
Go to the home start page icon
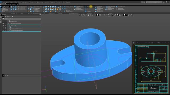pos(1,4)
